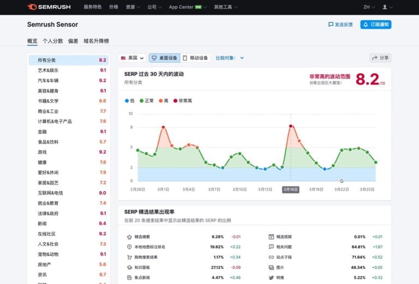419x284 pixels.
Task: Open the 资源 navigation dropdown
Action: click(133, 7)
